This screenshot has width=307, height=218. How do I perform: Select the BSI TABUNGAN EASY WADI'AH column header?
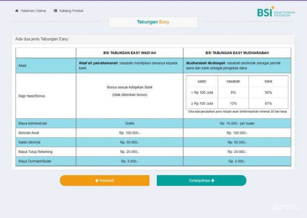[x=130, y=53]
